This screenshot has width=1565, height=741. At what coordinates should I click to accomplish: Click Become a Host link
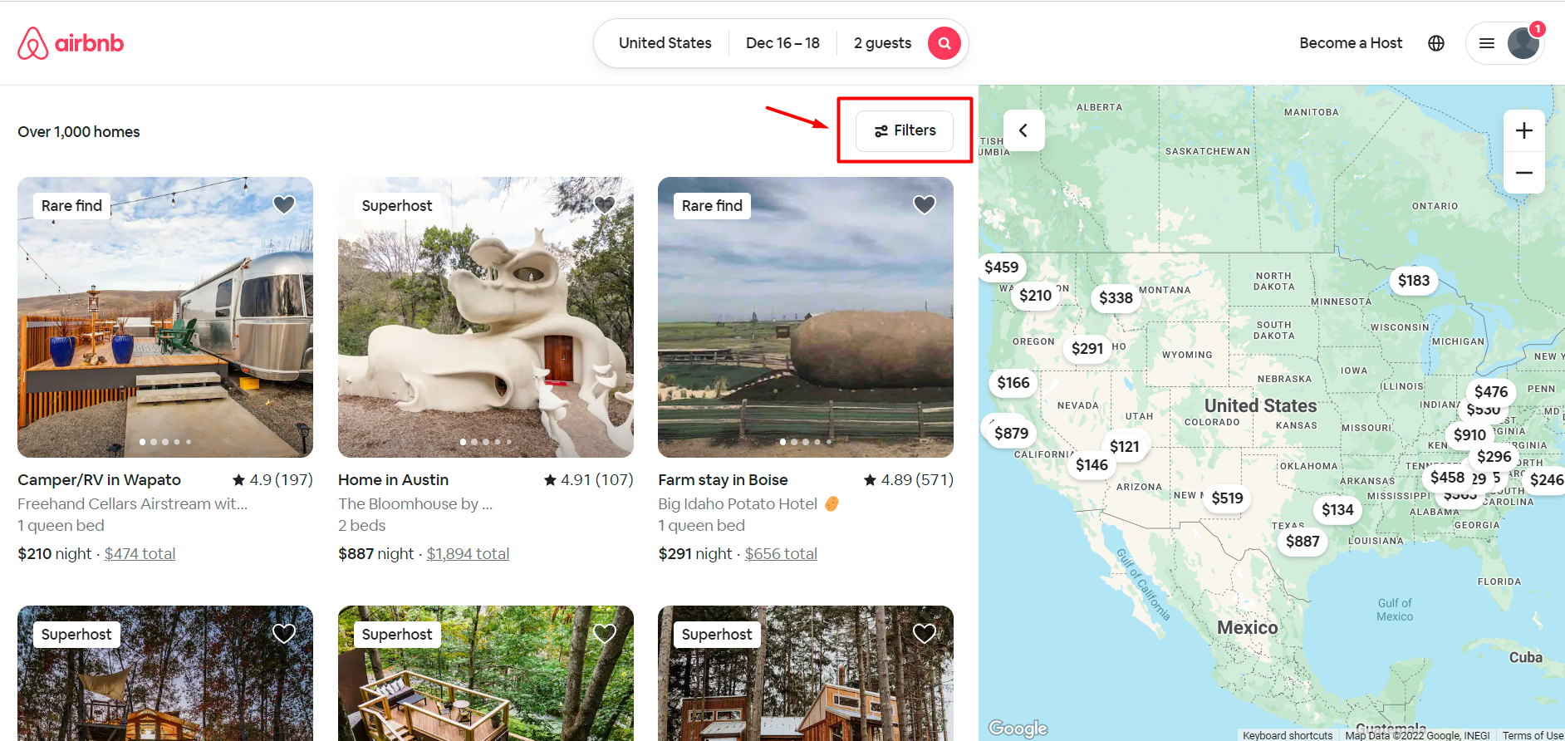1351,43
